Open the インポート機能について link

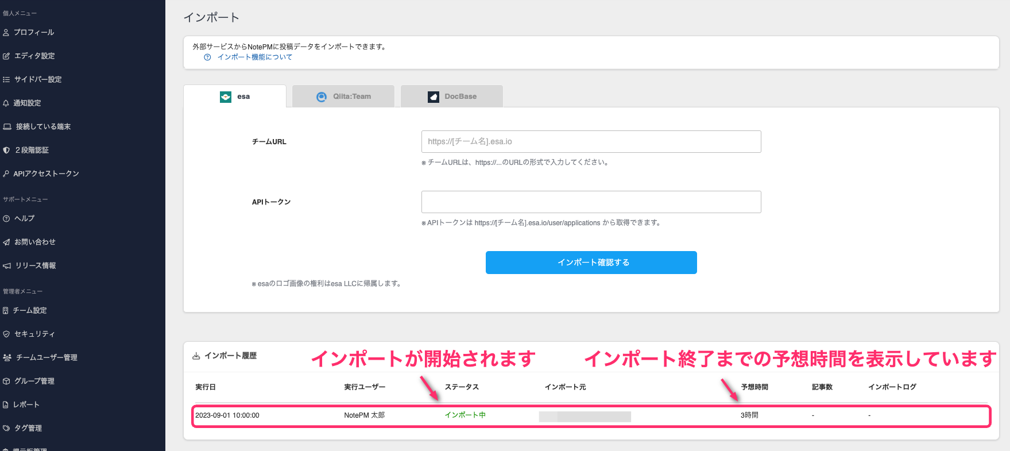254,57
